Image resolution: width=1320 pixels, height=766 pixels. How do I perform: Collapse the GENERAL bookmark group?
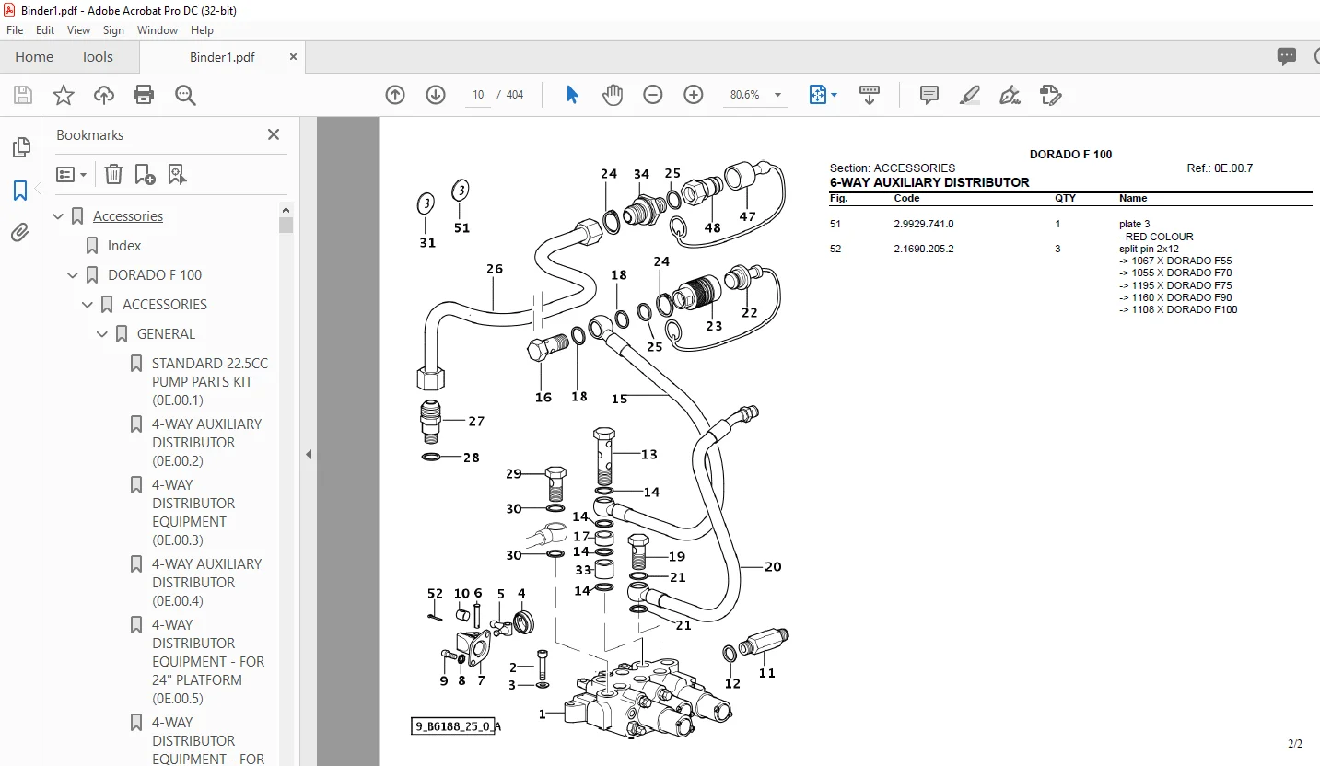[x=102, y=334]
